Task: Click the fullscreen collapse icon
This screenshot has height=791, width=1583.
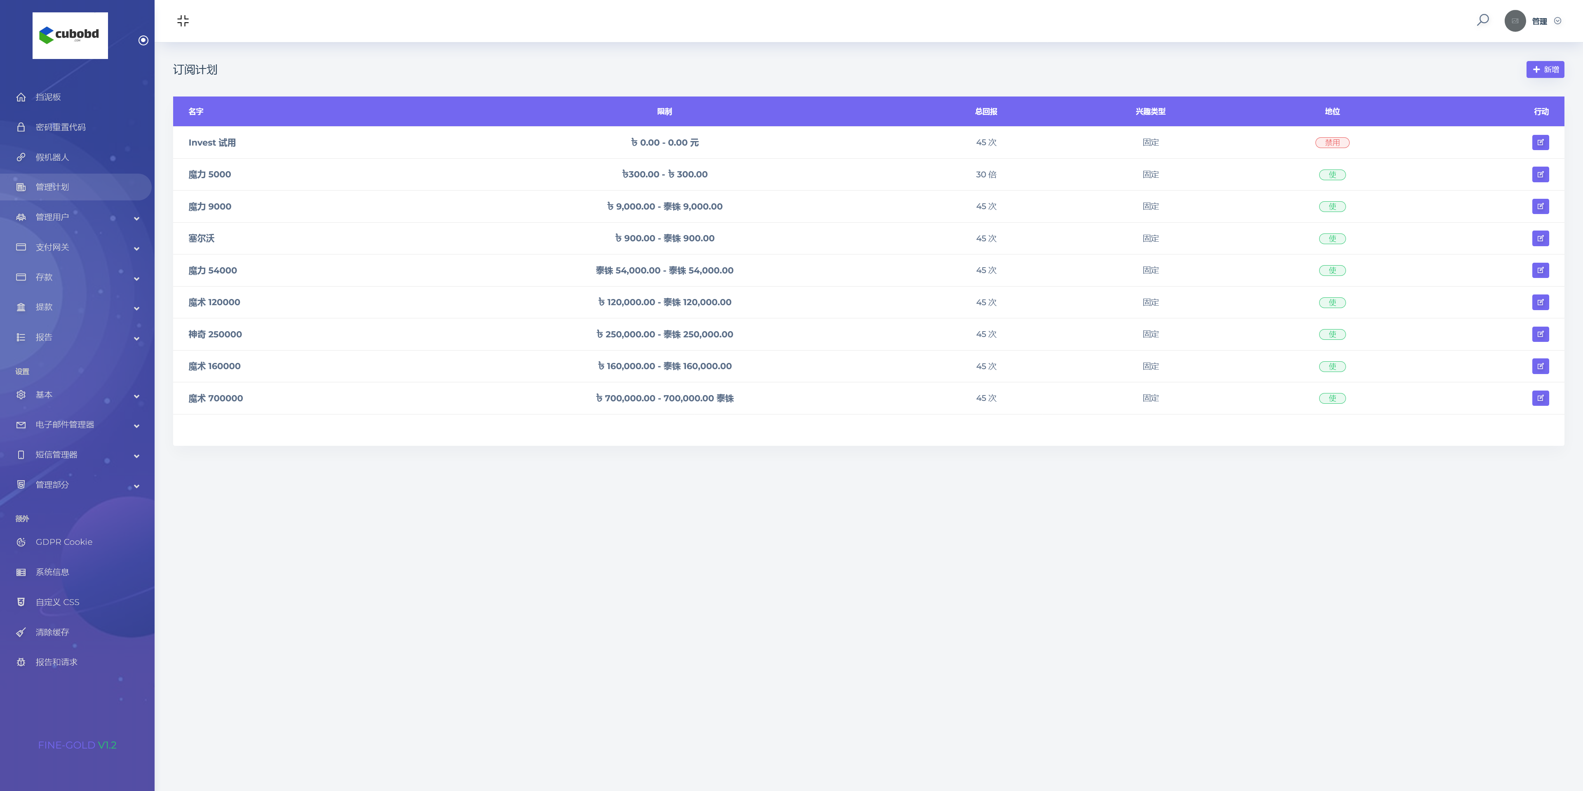Action: [183, 21]
